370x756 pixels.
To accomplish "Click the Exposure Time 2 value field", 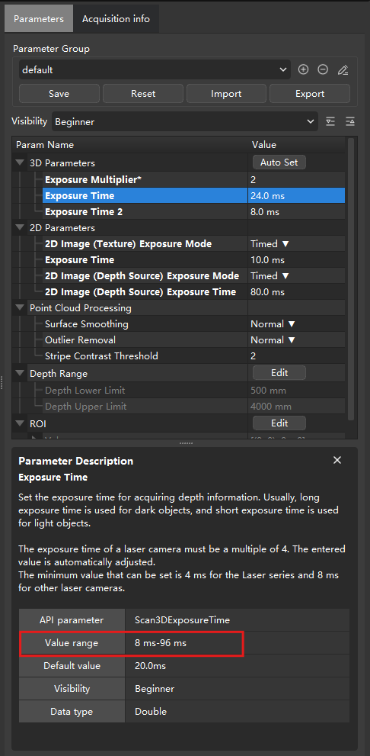I will pos(296,211).
